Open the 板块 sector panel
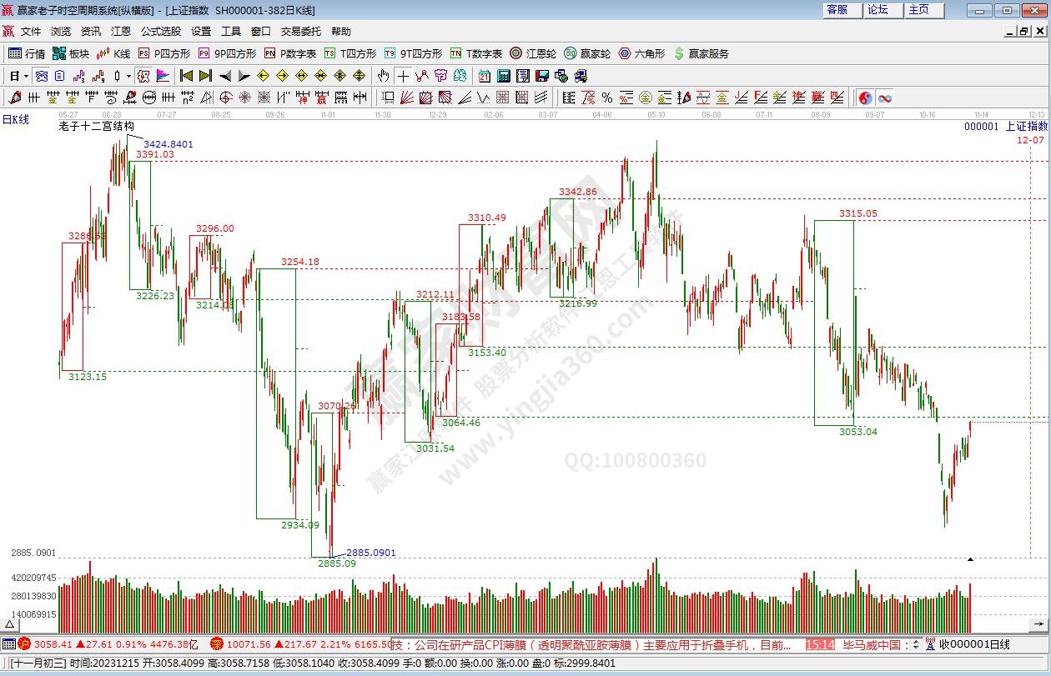Viewport: 1051px width, 676px height. pyautogui.click(x=70, y=53)
